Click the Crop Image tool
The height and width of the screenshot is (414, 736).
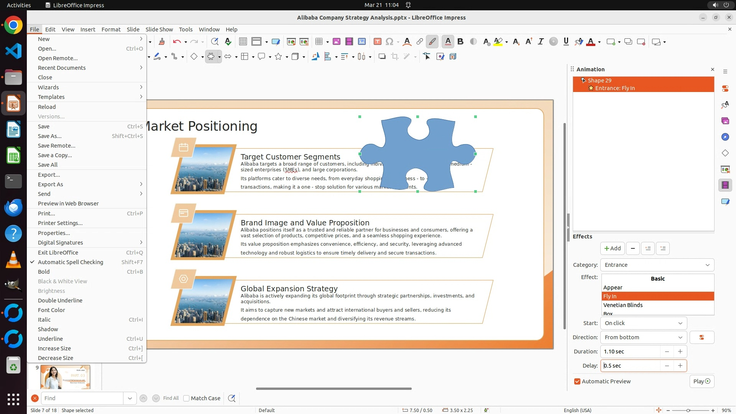click(394, 57)
